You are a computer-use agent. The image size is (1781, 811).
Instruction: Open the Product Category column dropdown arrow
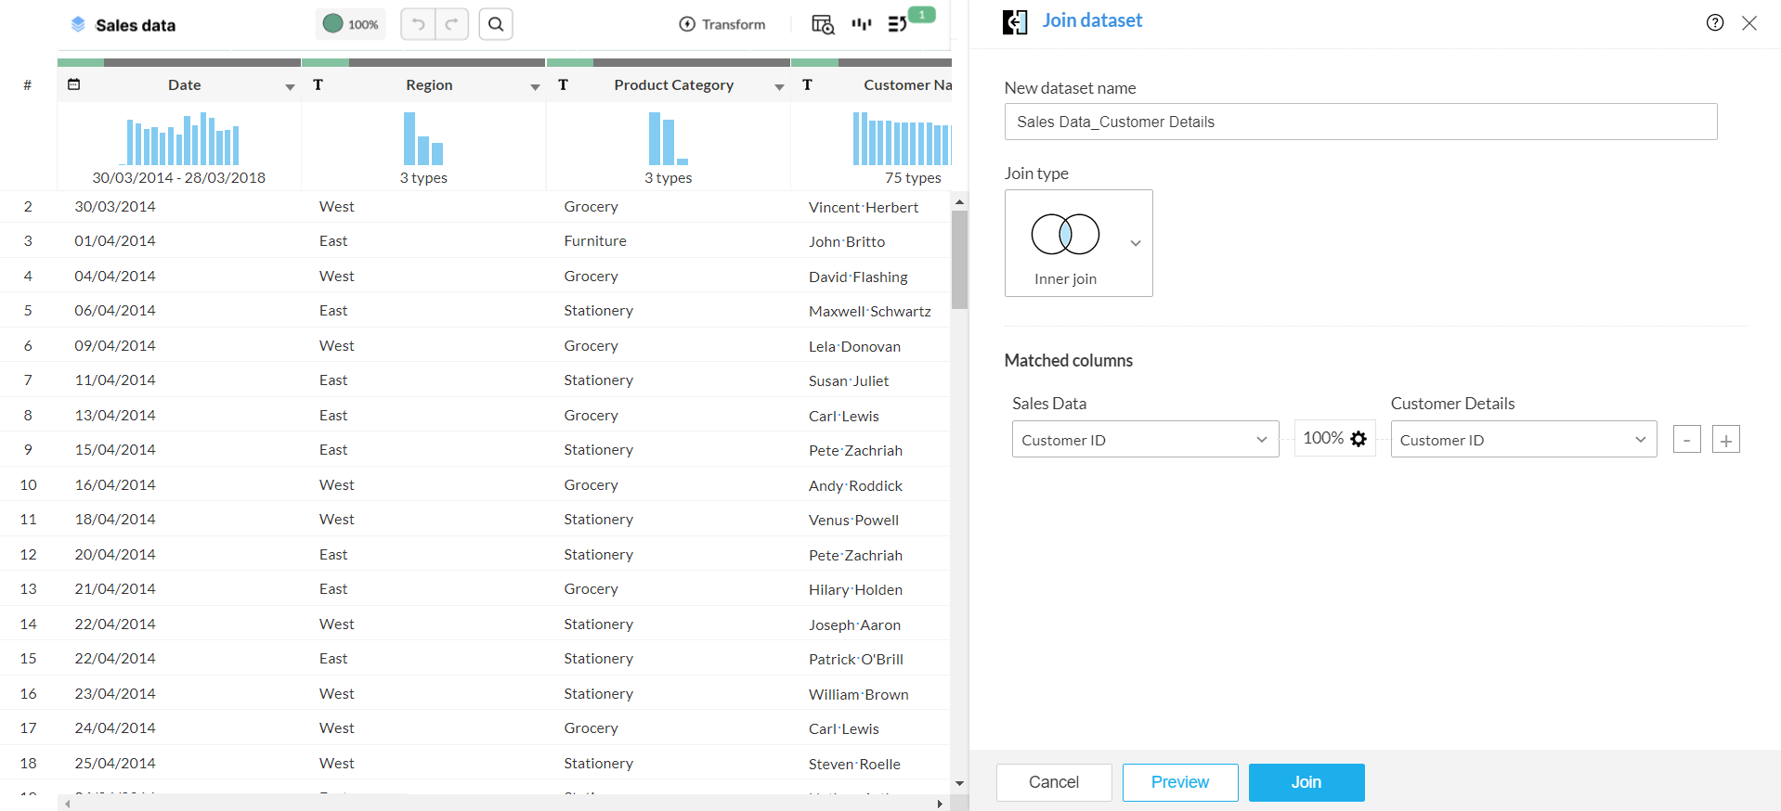(x=779, y=86)
